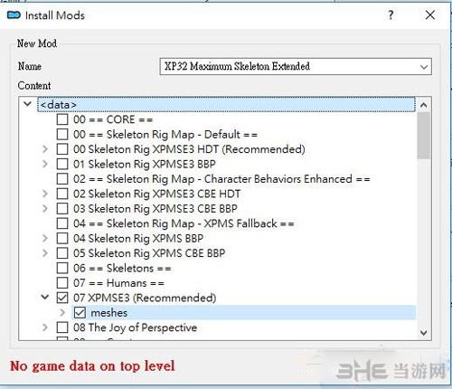Expand the 'meshes' folder node
The image size is (452, 389).
[x=62, y=313]
